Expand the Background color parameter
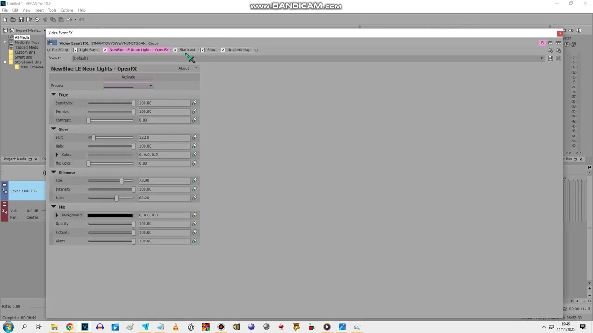 (57, 215)
